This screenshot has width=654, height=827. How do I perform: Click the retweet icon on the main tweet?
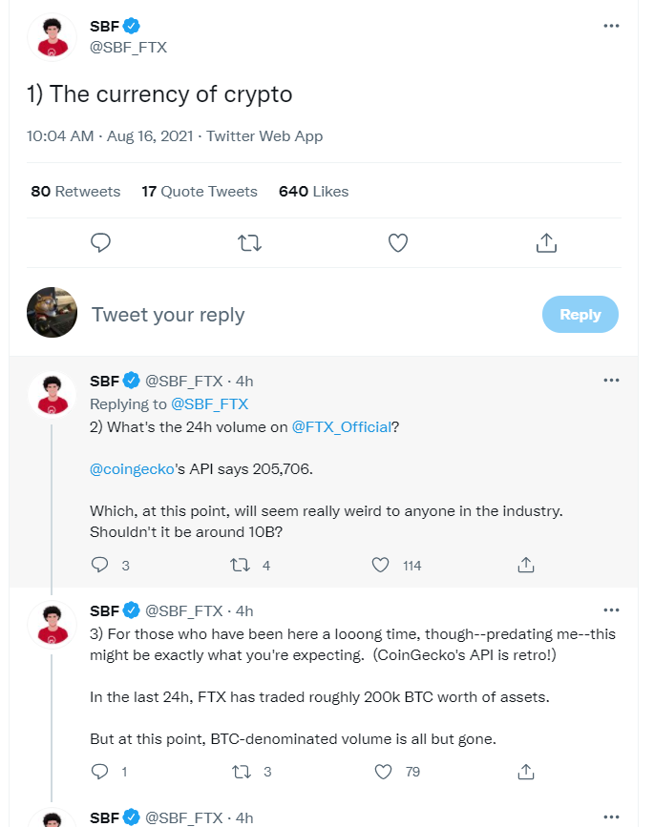click(x=249, y=243)
